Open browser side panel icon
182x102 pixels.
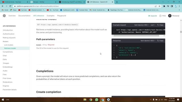pyautogui.click(x=172, y=6)
